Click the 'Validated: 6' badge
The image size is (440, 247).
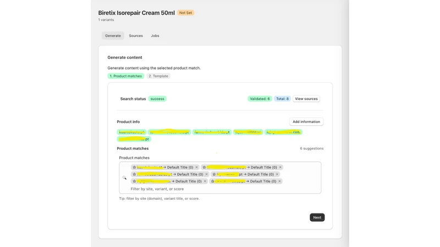pos(260,99)
